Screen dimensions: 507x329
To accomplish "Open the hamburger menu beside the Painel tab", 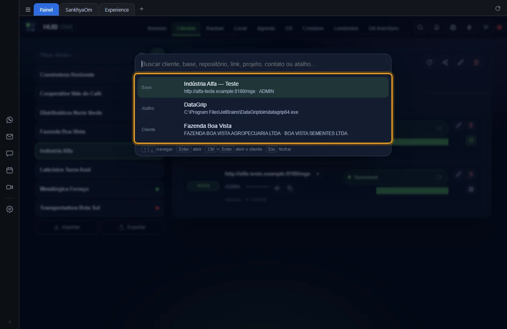I will tap(28, 10).
